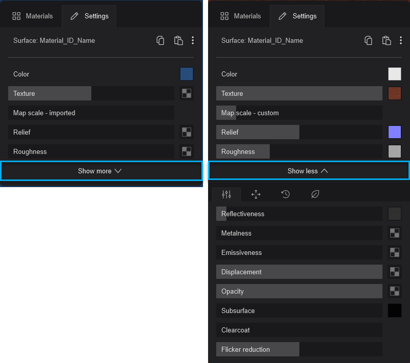Paste material settings in the expanded panel

coord(387,40)
